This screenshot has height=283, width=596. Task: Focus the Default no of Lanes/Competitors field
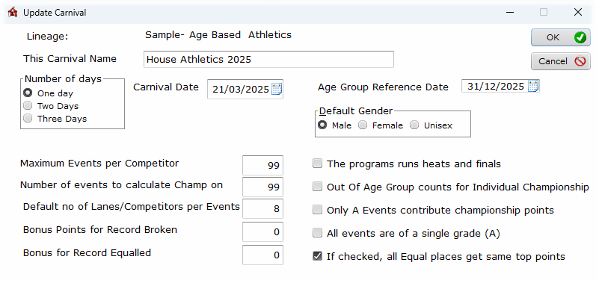tap(262, 208)
